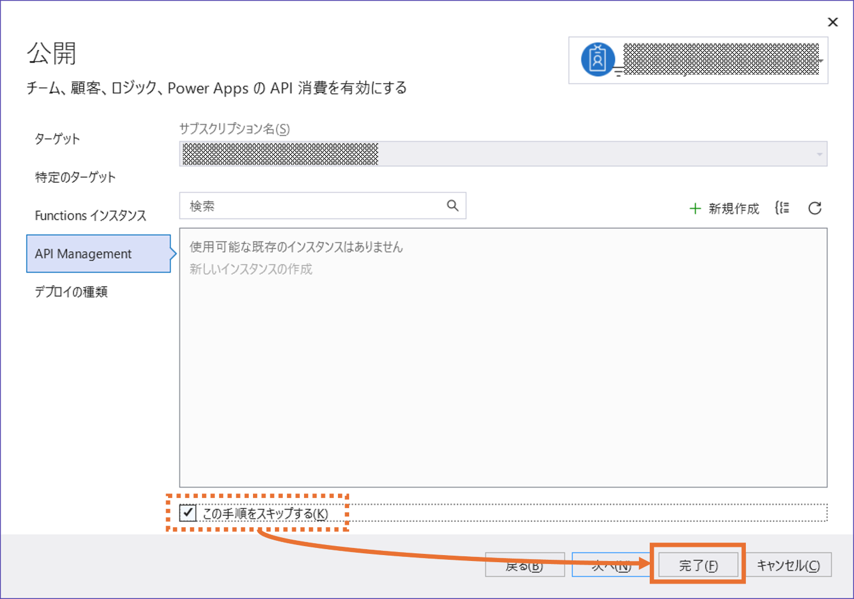The image size is (854, 599).
Task: Click inside the 検索 search field
Action: tap(297, 205)
